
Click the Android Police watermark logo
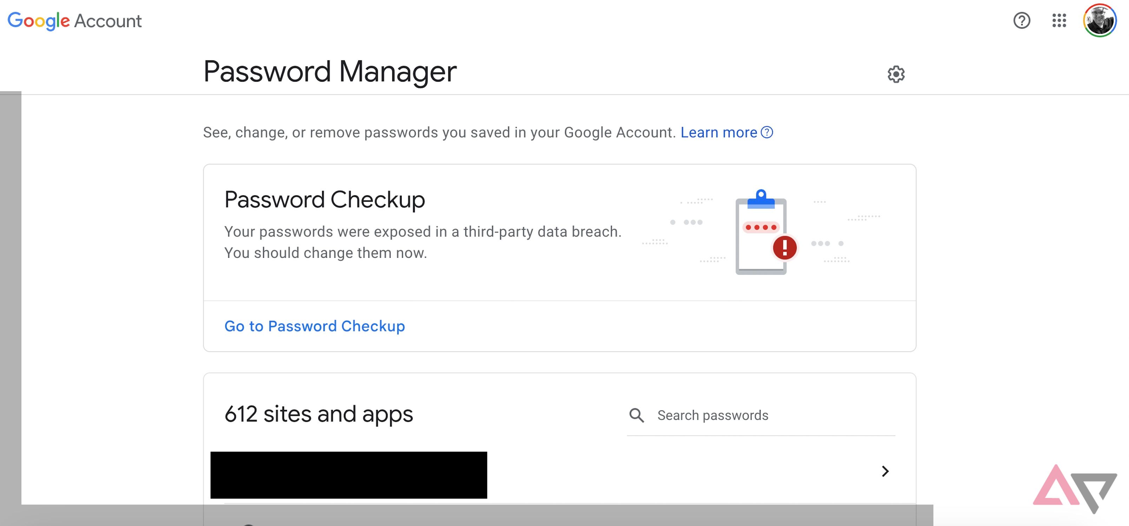(x=1075, y=488)
